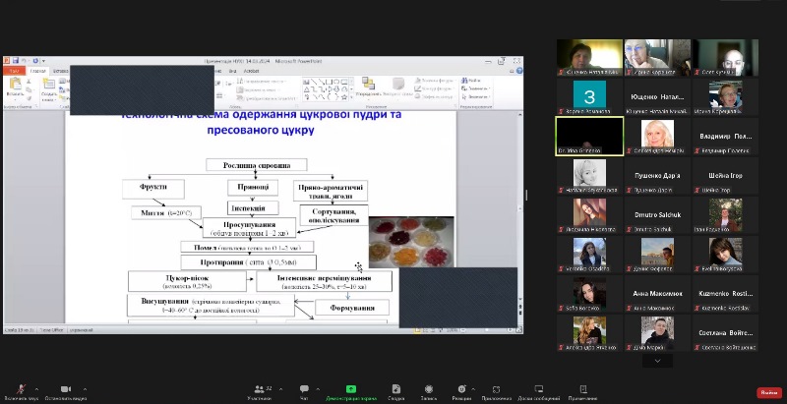Image resolution: width=787 pixels, height=404 pixels.
Task: Stop video using the camera icon
Action: pos(66,389)
